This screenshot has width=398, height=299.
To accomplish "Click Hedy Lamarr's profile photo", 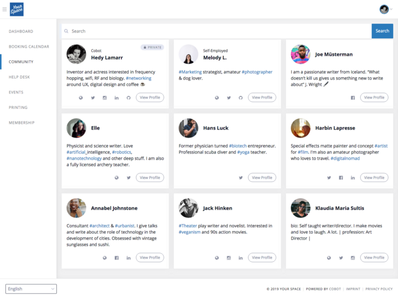I will click(76, 54).
